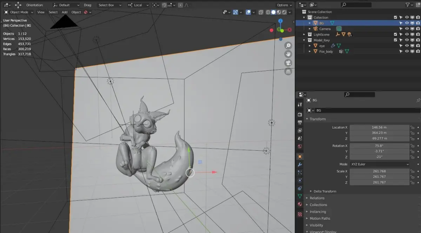Hide the Camera object in viewport

click(x=407, y=29)
